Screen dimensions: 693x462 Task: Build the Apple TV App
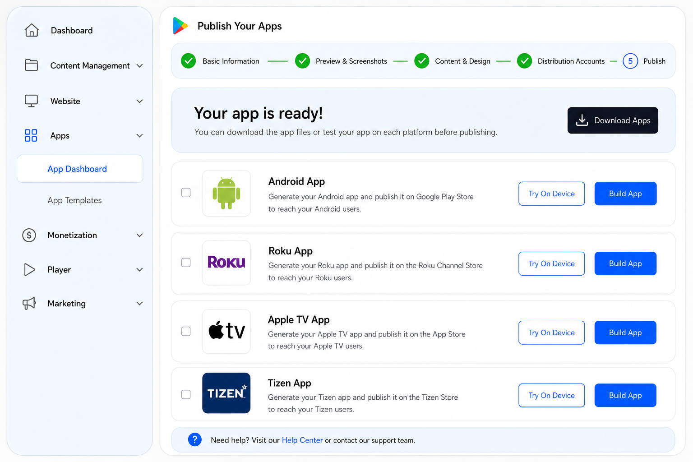625,333
